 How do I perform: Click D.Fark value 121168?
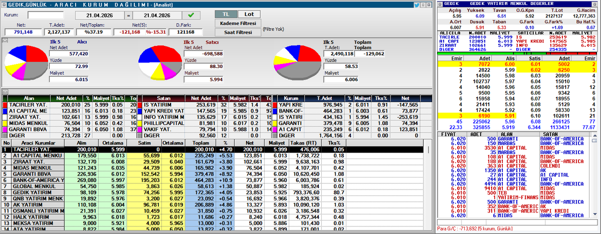pyautogui.click(x=186, y=32)
